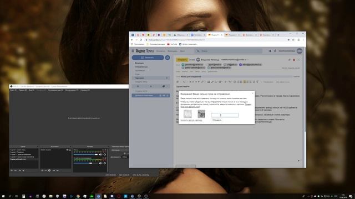Open Task View on the taskbar

[x=17, y=196]
